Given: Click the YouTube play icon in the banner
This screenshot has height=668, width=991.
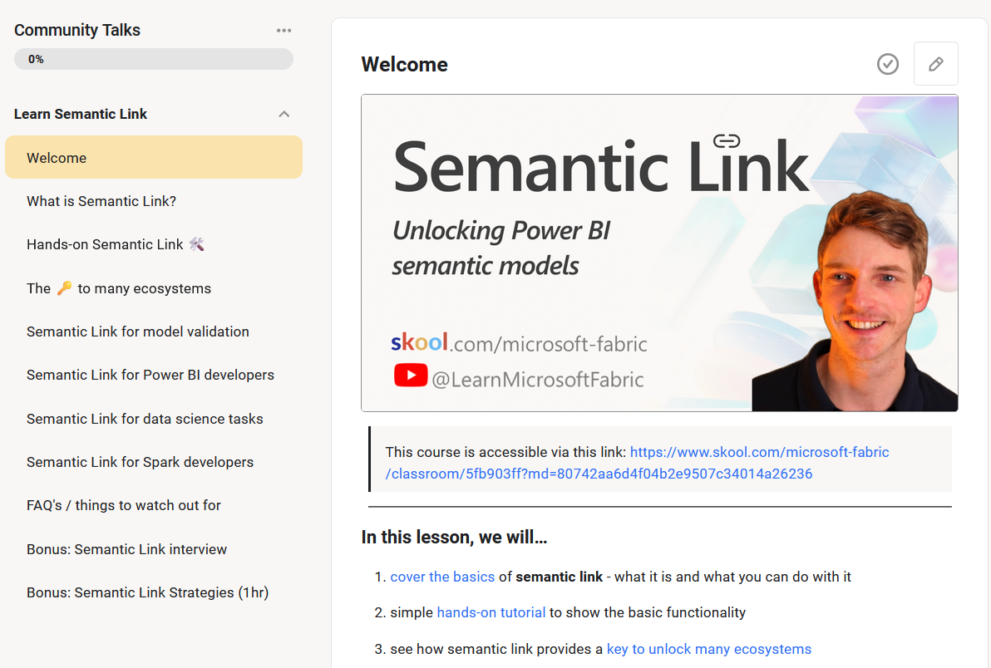Looking at the screenshot, I should point(411,375).
